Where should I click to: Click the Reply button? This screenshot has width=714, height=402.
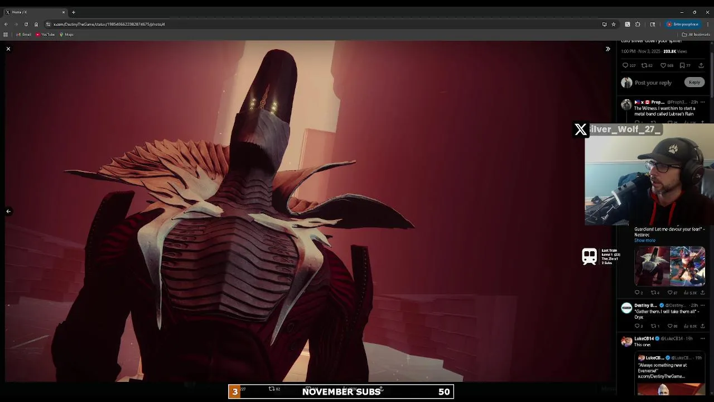pyautogui.click(x=694, y=82)
